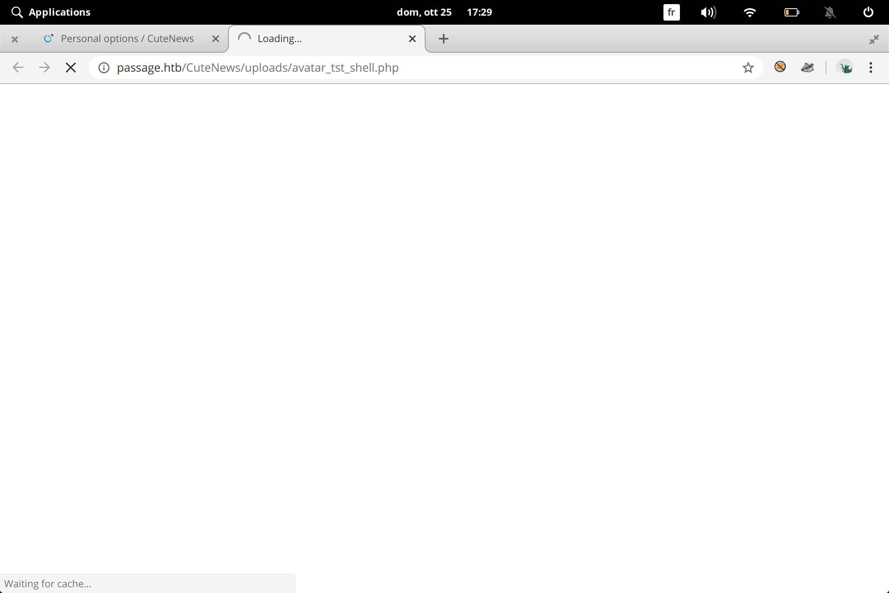Viewport: 889px width, 593px height.
Task: Stop loading the current page
Action: [71, 68]
